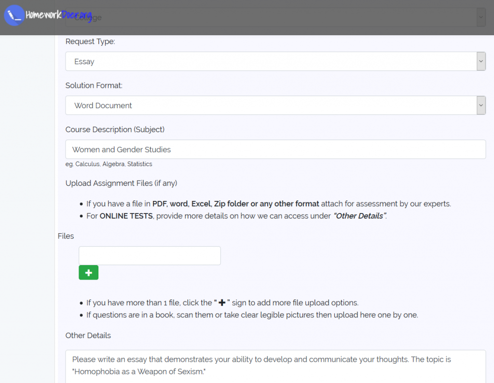Click the Course Description (Subject) label
Viewport: 494px width, 383px height.
point(116,129)
